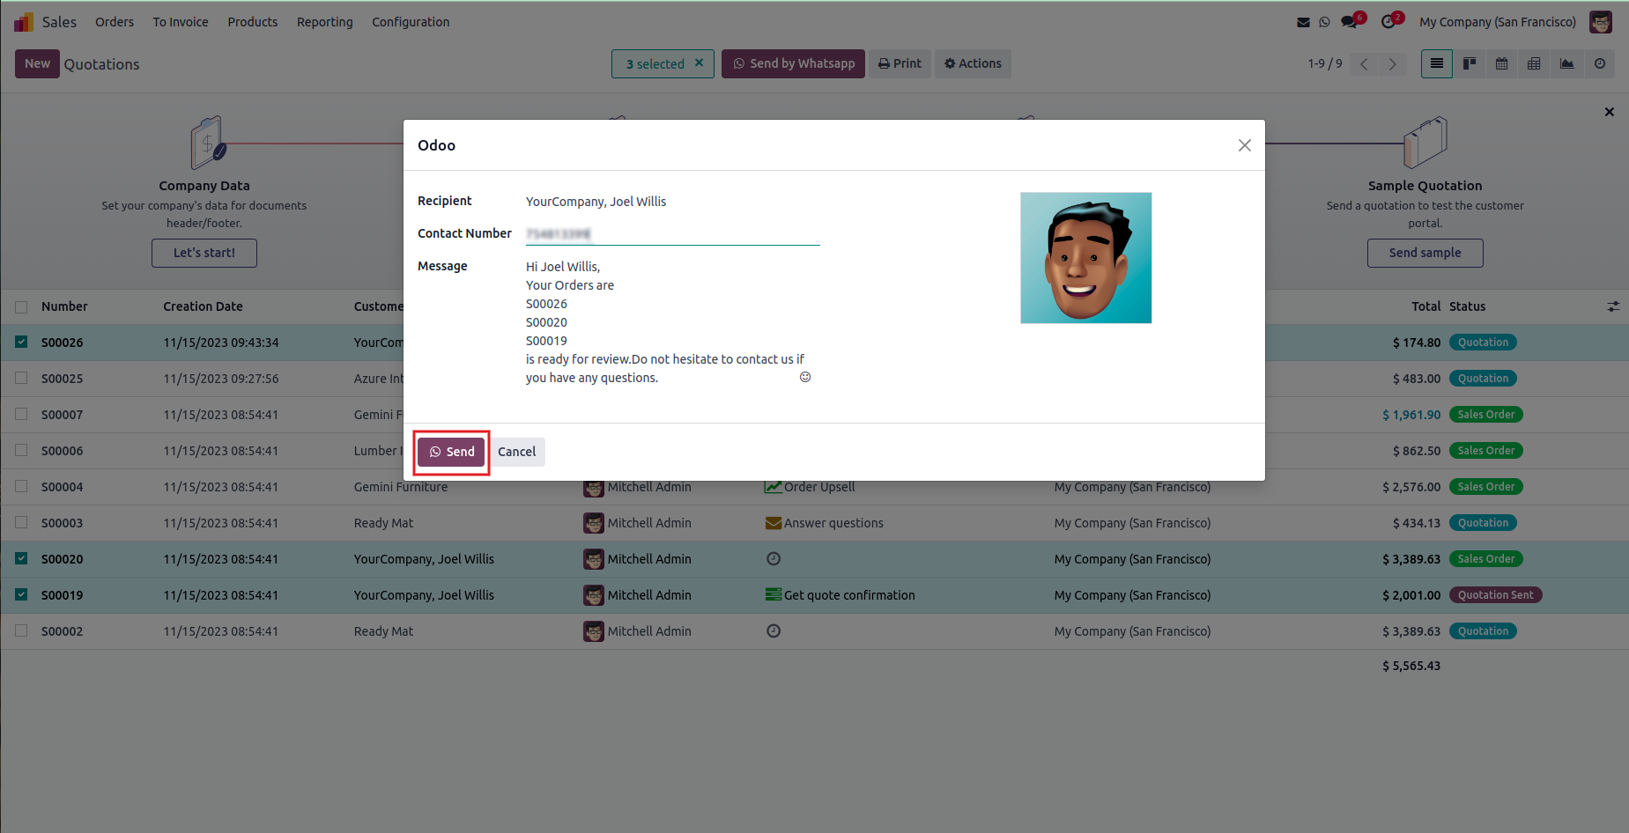Open the Pivot table view
This screenshot has height=833, width=1629.
[1534, 63]
